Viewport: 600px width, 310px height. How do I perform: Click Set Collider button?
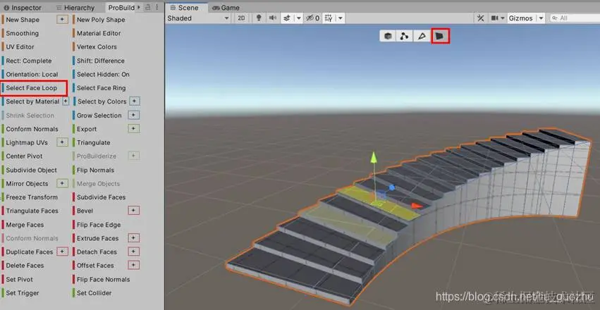[94, 293]
